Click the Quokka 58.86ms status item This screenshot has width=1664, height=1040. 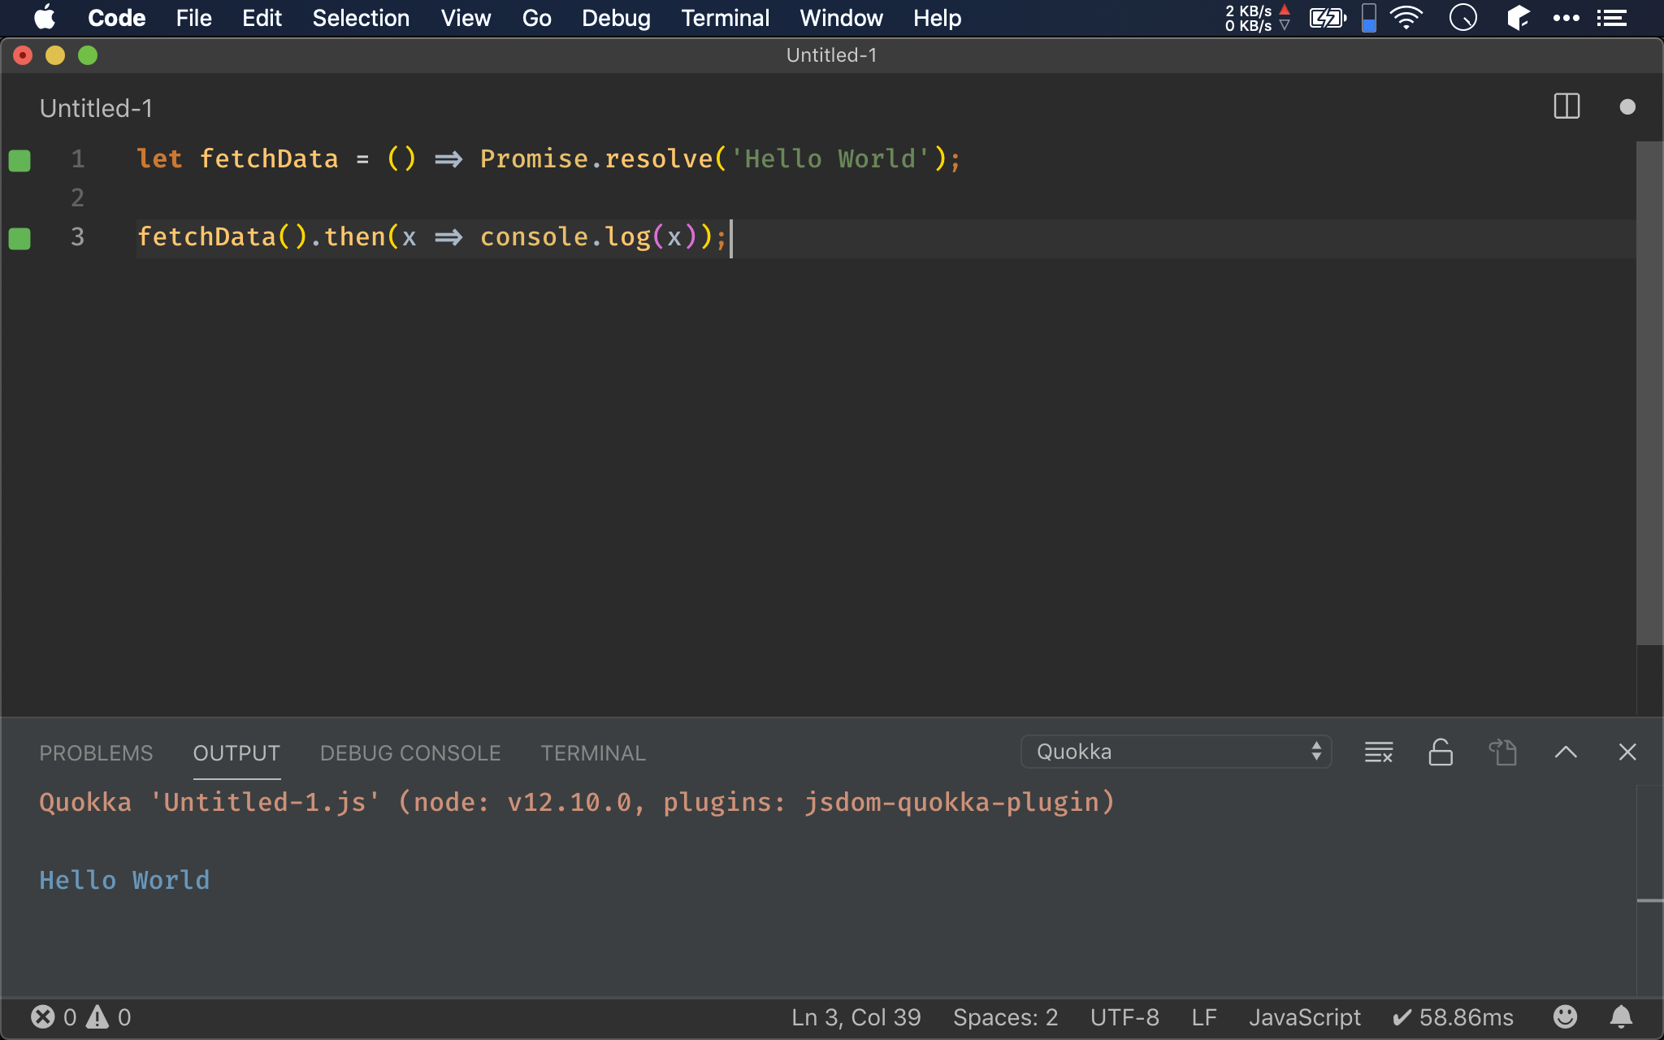(x=1453, y=1017)
